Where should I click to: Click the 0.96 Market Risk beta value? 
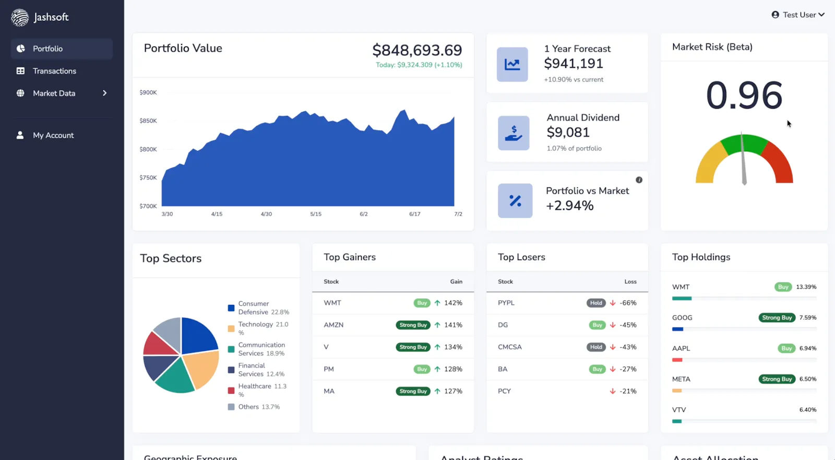tap(744, 96)
